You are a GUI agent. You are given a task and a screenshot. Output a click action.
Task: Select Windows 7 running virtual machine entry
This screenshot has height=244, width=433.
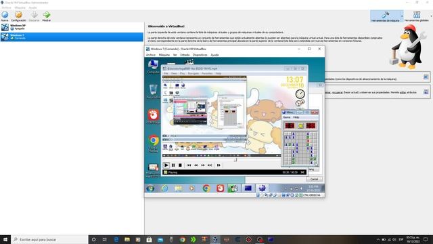tap(72, 37)
